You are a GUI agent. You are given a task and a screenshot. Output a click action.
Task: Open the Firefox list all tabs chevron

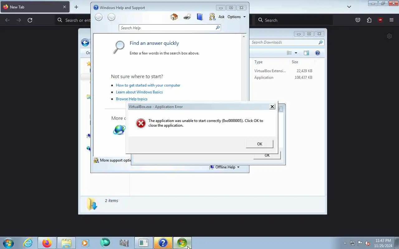(x=349, y=7)
